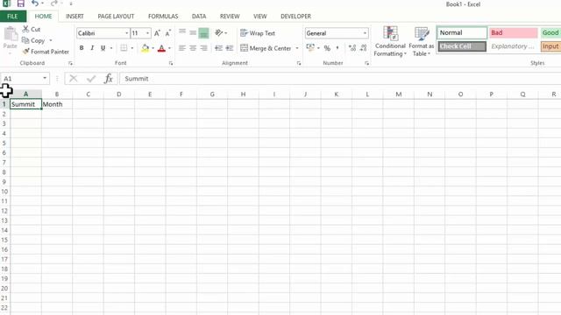Toggle Italic formatting
Image resolution: width=561 pixels, height=315 pixels.
coord(92,48)
